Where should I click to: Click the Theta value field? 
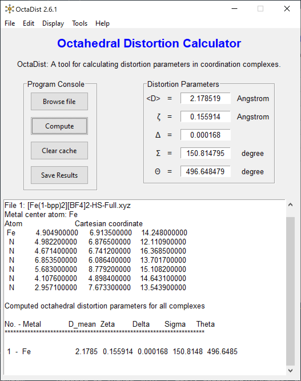(205, 172)
